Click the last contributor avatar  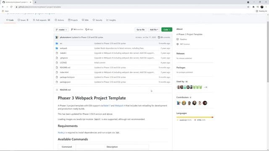pyautogui.click(x=205, y=103)
